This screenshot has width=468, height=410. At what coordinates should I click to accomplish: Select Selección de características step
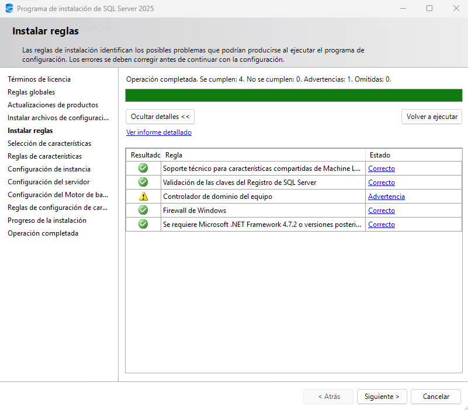(x=49, y=143)
